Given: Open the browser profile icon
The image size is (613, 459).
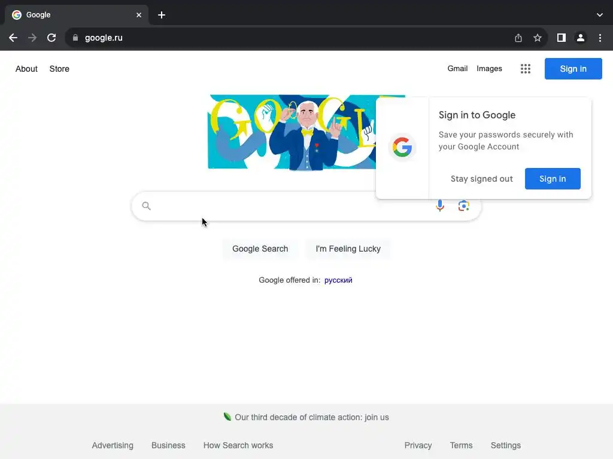Looking at the screenshot, I should (581, 38).
